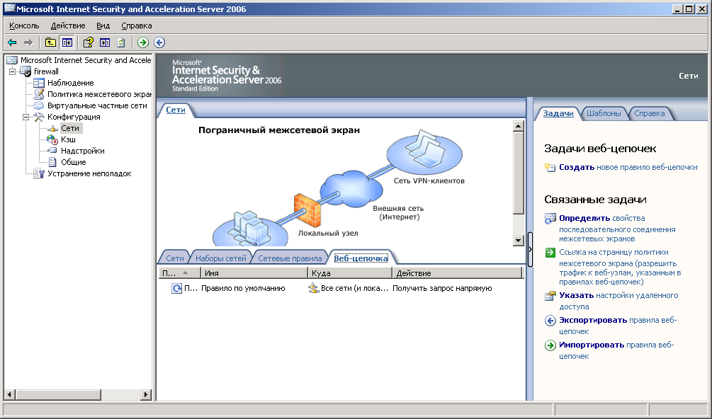Open the Действие menu
Image resolution: width=712 pixels, height=419 pixels.
pyautogui.click(x=68, y=25)
